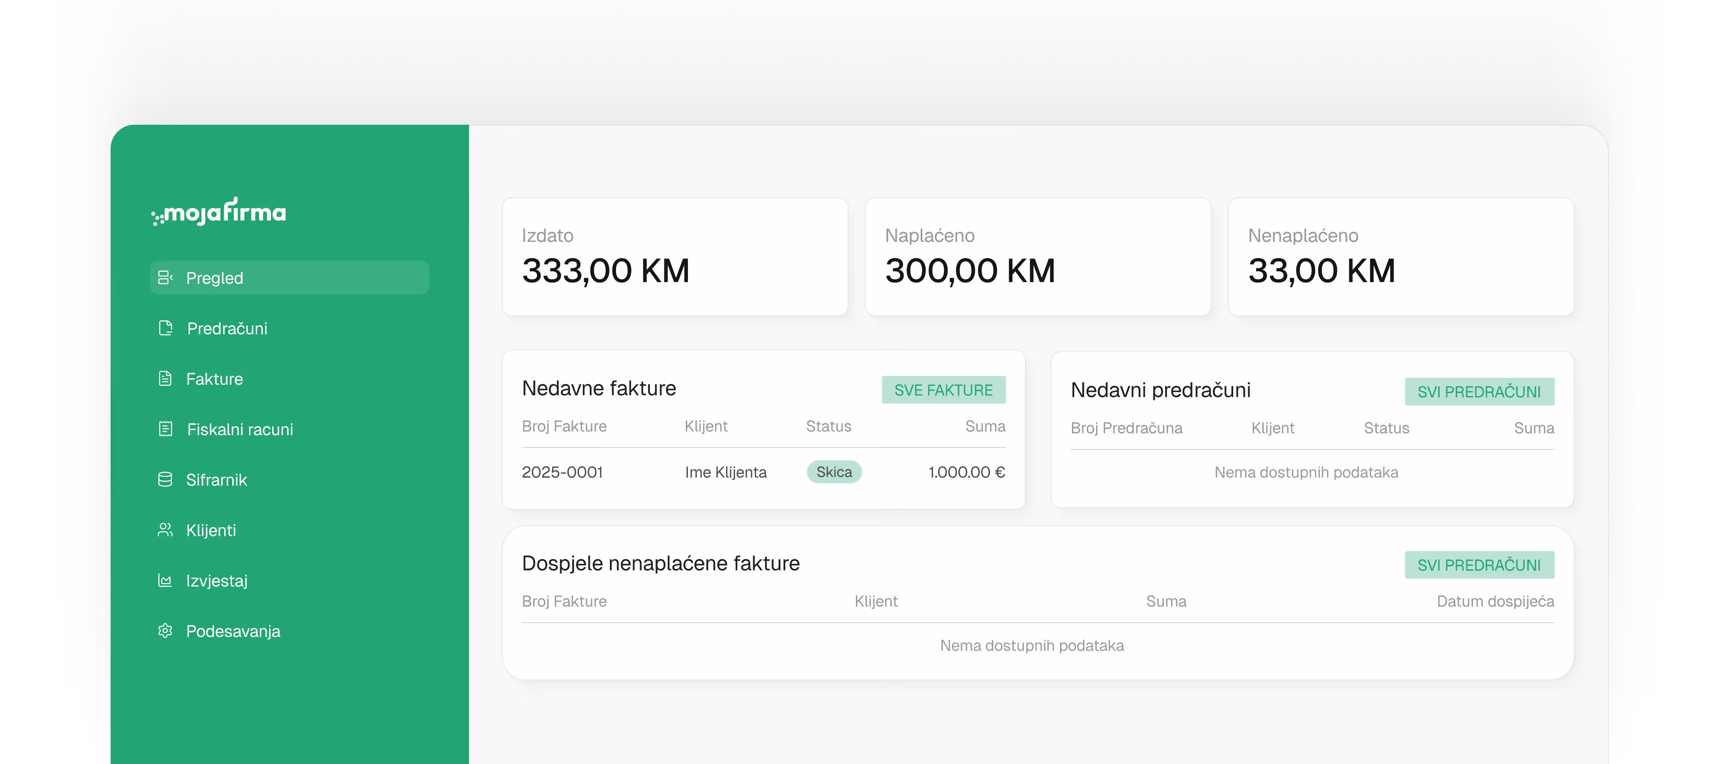Screen dimensions: 1718x764
Task: Select the Sifrarnik database icon
Action: pyautogui.click(x=165, y=479)
